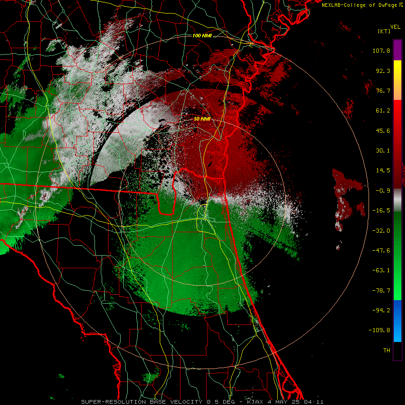Viewport: 405px width, 405px height.
Task: Click the 45.6 velocity scale value
Action: pyautogui.click(x=383, y=130)
